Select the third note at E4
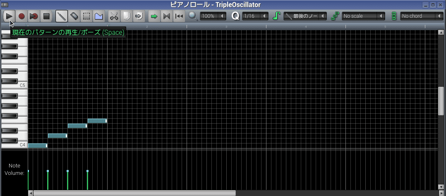 (x=77, y=126)
